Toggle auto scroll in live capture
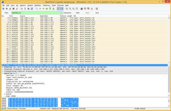The width and height of the screenshot is (171, 111). 62,9
